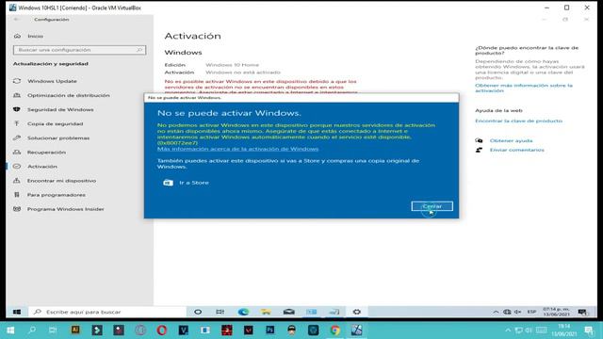Open Task View in guest taskbar
Viewport: 603px width, 339px height.
pos(220,312)
